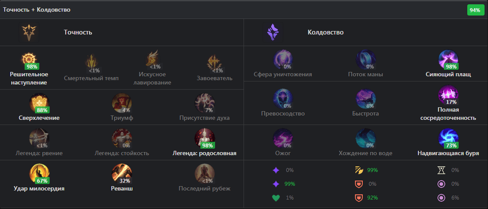Click the green 94% badge
488x209 pixels.
click(475, 10)
